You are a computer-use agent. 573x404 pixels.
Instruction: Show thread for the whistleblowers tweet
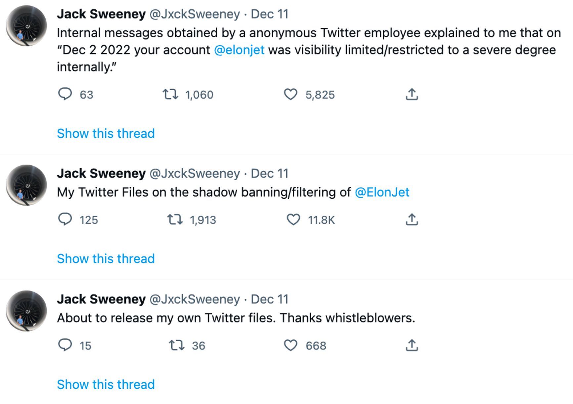tap(106, 384)
